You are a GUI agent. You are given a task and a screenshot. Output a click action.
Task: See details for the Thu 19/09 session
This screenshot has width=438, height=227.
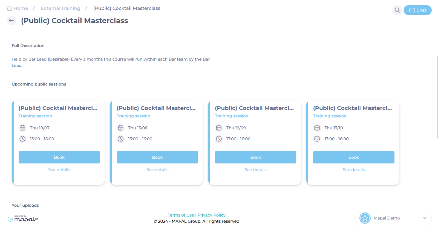coord(255,170)
